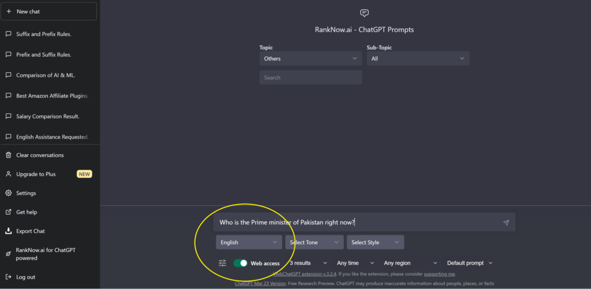Click the NEW badge beside Upgrade to Plus
Viewport: 591px width, 289px height.
[x=84, y=174]
